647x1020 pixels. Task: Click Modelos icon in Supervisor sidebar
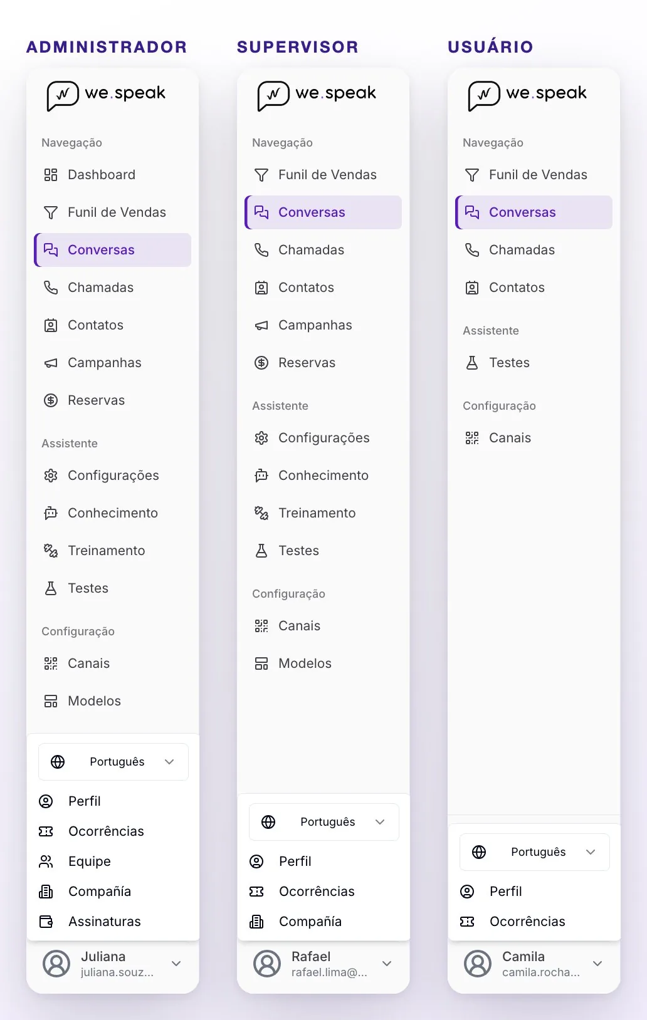coord(261,664)
